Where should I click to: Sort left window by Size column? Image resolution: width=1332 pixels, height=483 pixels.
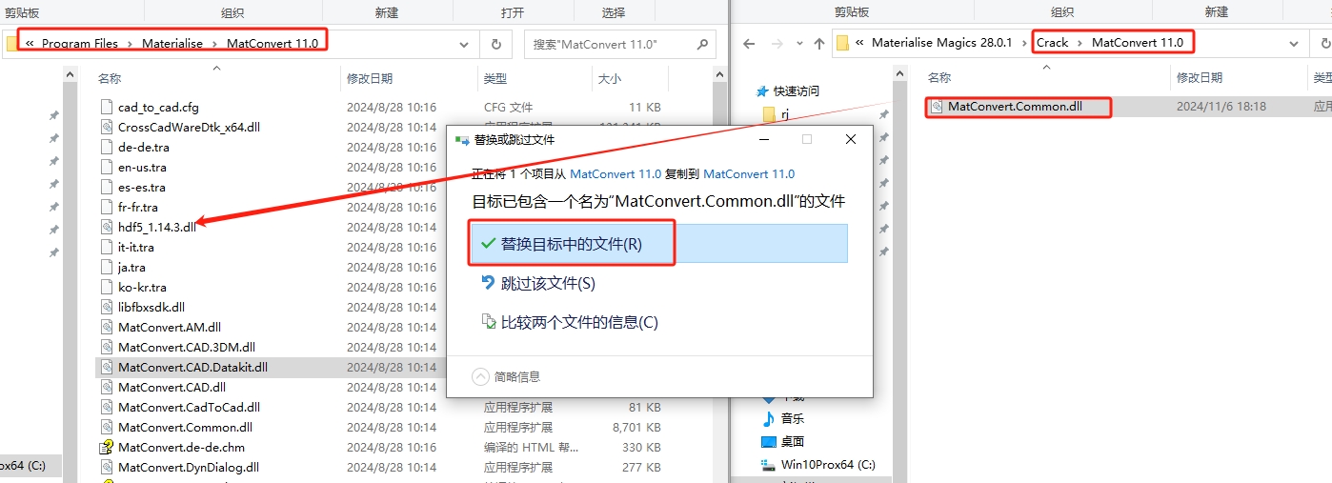[609, 78]
